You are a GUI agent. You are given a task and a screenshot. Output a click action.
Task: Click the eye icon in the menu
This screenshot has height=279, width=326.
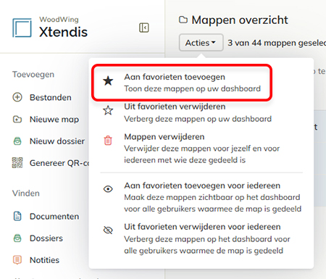tap(108, 189)
